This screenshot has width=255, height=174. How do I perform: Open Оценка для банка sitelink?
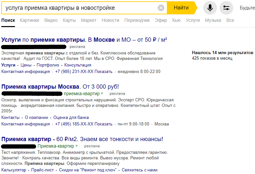[x=71, y=117]
